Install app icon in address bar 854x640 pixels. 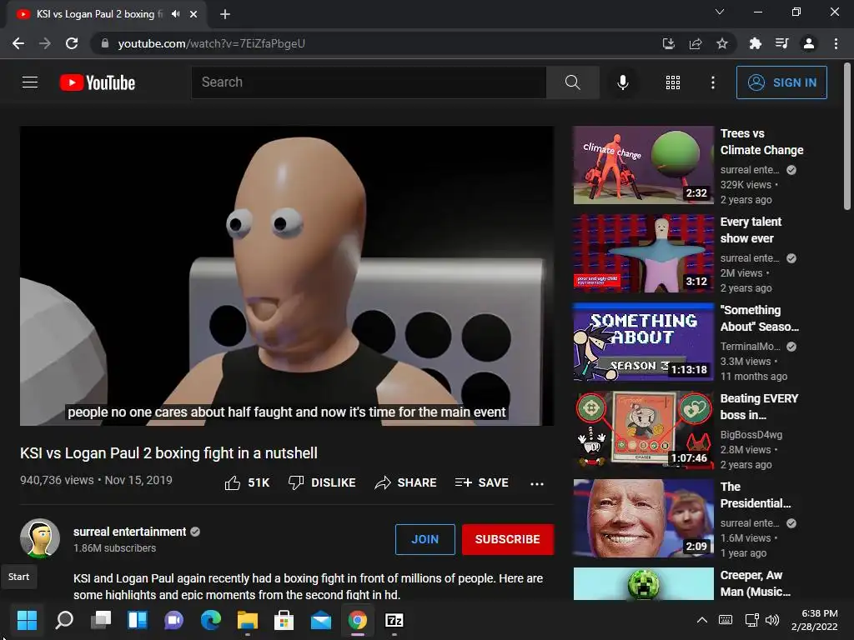coord(668,43)
